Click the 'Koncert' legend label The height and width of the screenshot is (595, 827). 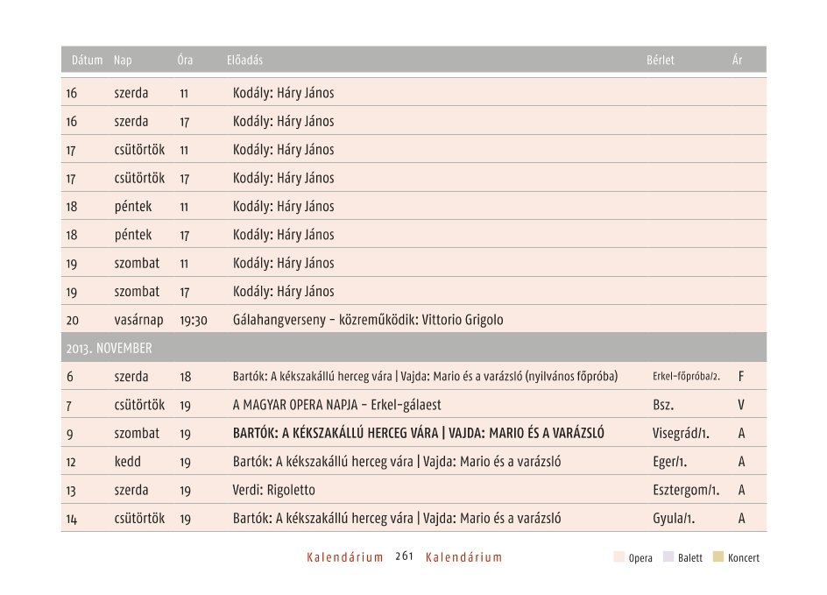(x=744, y=557)
